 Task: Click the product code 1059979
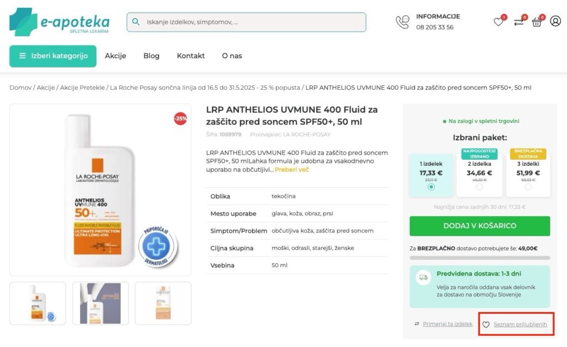pyautogui.click(x=230, y=135)
